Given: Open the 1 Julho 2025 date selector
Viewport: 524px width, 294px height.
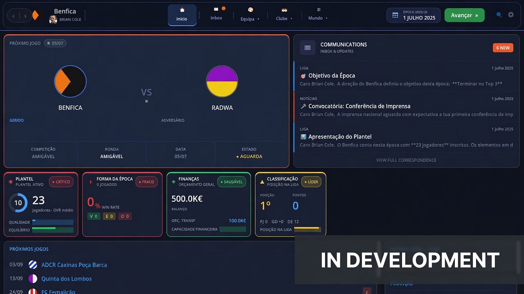Looking at the screenshot, I should coord(413,15).
